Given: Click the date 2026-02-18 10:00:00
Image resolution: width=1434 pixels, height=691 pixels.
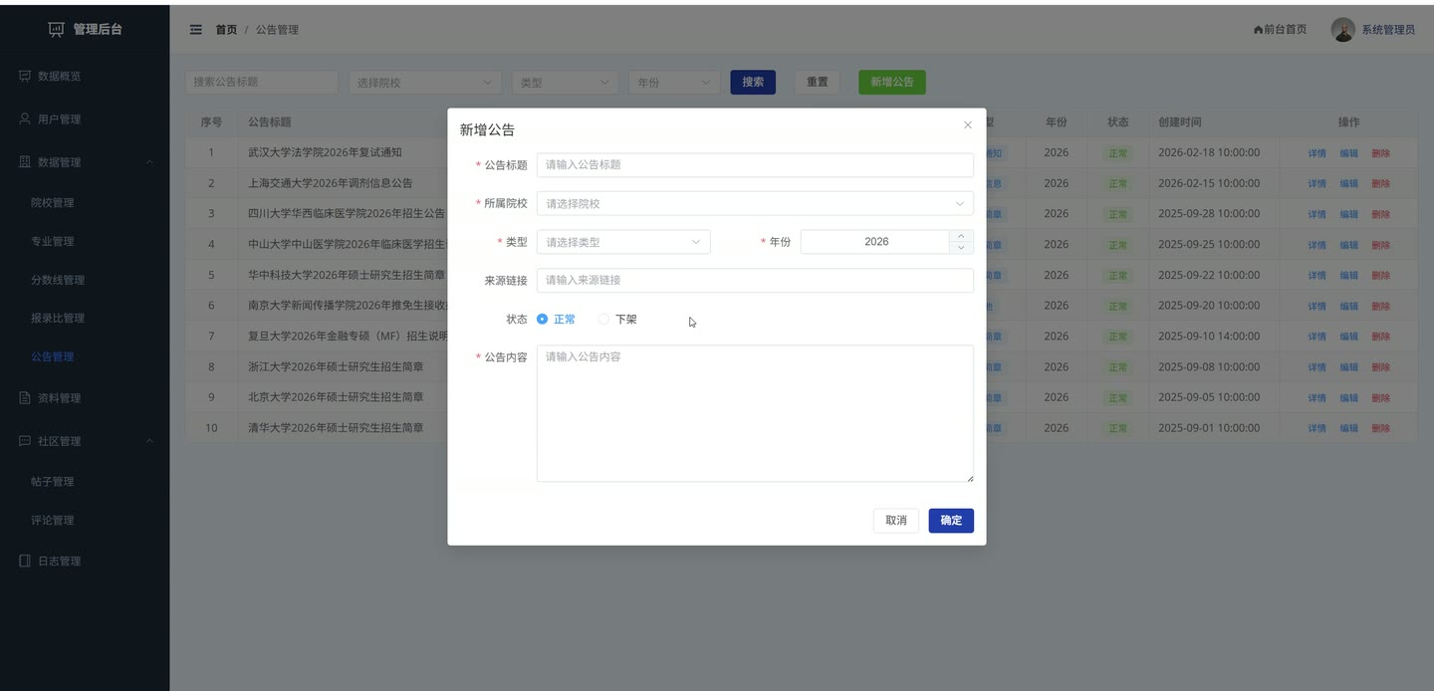Looking at the screenshot, I should point(1209,152).
